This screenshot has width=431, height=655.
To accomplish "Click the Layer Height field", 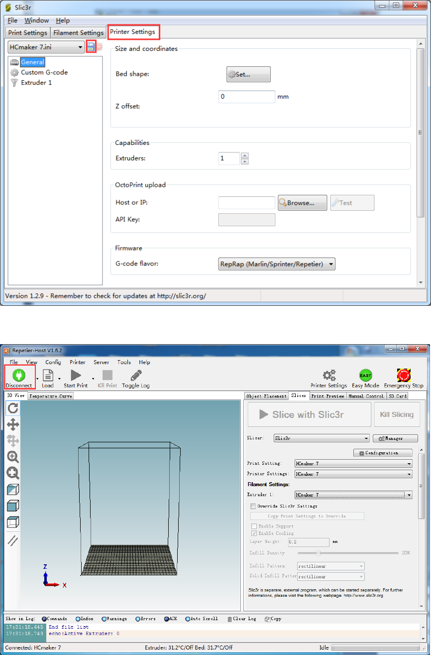I will pyautogui.click(x=309, y=542).
